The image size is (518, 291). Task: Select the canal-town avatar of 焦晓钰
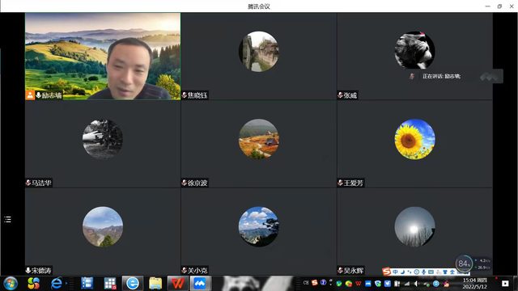(259, 52)
